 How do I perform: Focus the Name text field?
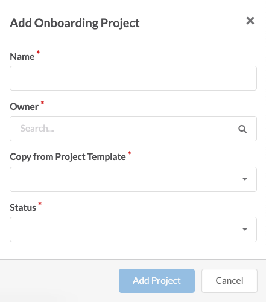133,78
